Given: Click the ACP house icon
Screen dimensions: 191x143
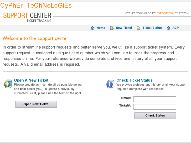Looking at the screenshot, I should coord(168,28).
